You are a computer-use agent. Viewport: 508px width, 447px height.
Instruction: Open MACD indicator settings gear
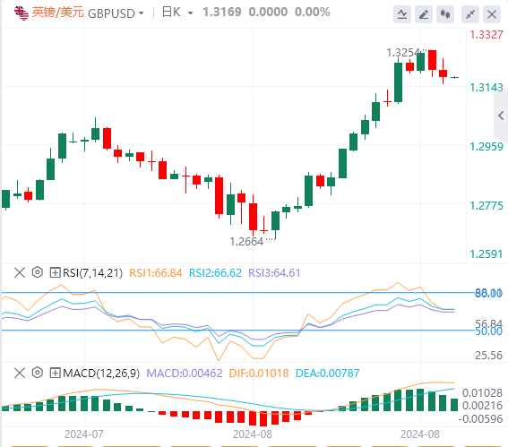pyautogui.click(x=38, y=373)
